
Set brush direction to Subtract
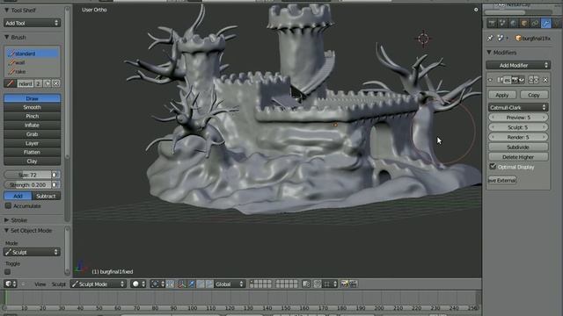click(47, 196)
